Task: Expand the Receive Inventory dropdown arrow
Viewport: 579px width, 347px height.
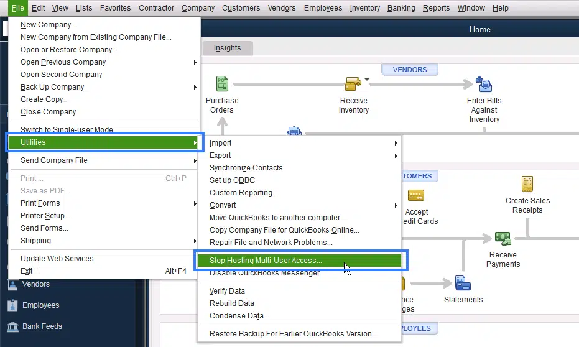Action: 367,80
